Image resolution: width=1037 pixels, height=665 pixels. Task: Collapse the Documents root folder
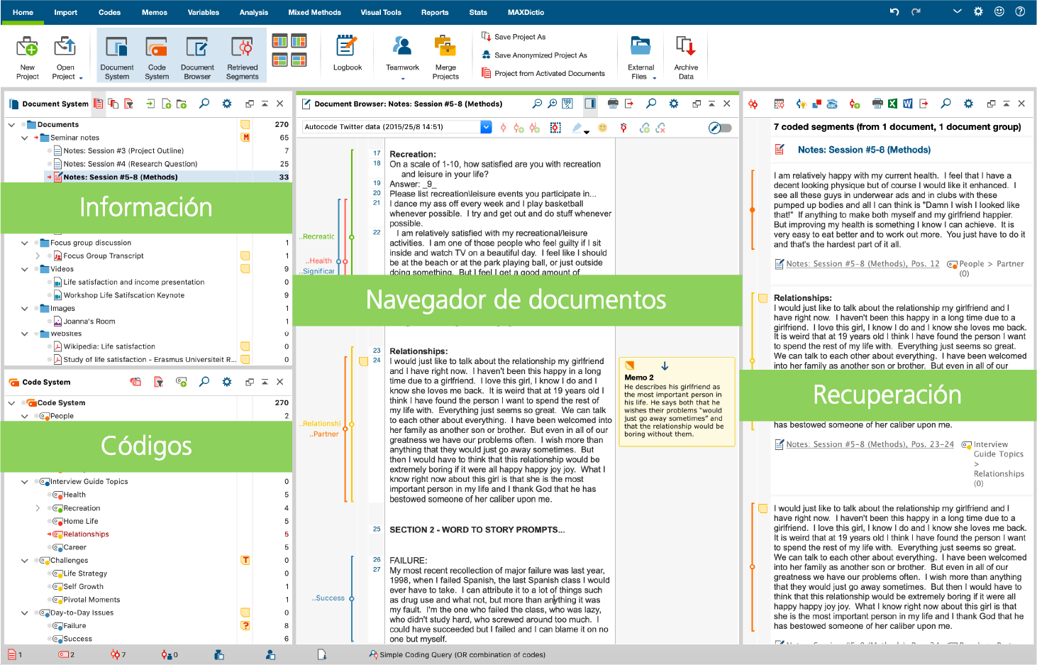(x=11, y=125)
